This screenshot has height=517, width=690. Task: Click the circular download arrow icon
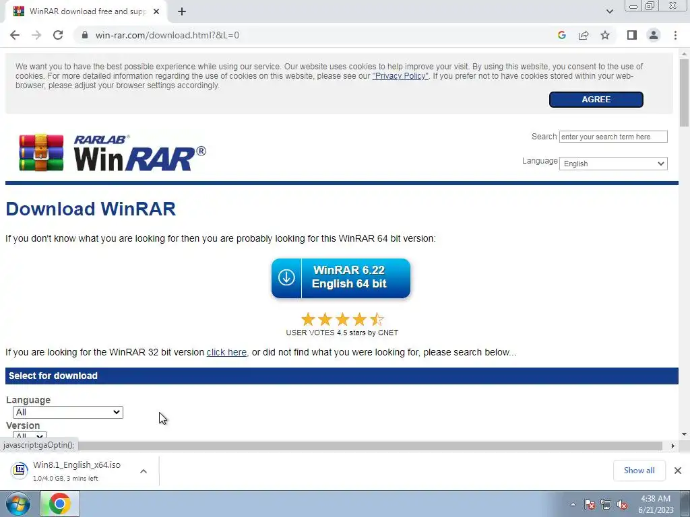tap(286, 278)
